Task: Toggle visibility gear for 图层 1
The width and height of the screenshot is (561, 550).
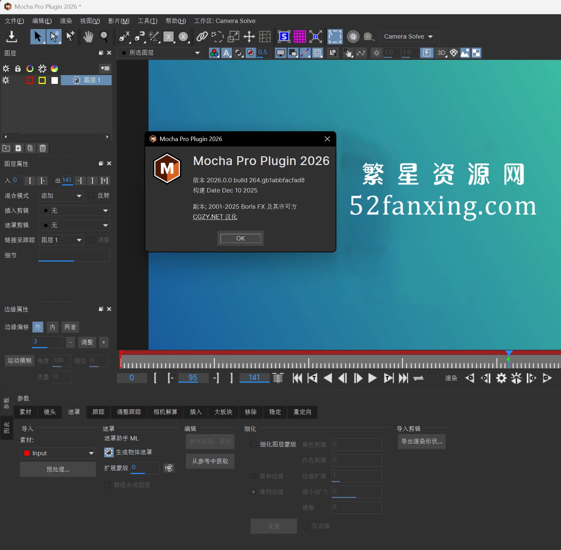Action: click(6, 80)
